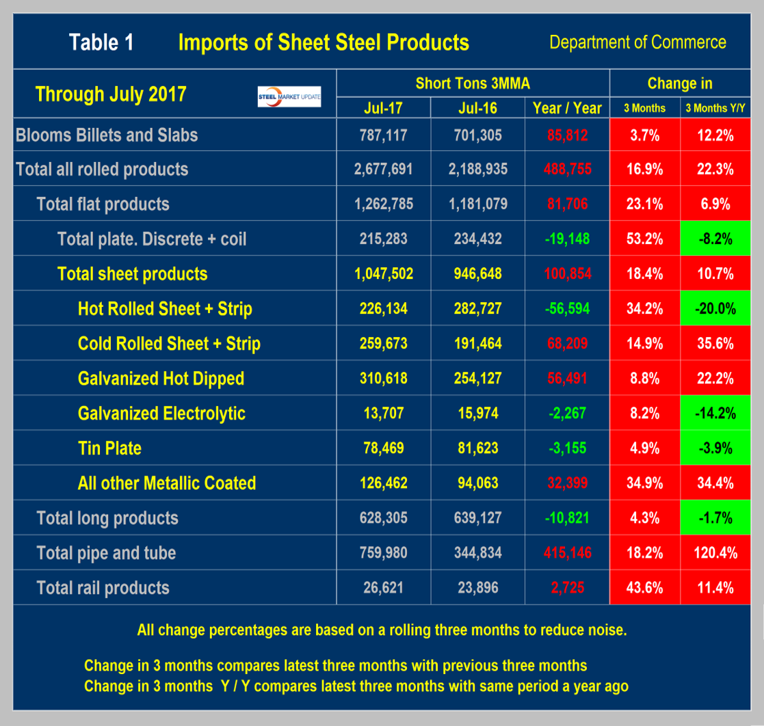
Task: Select the Tin Plate row label
Action: click(x=109, y=448)
